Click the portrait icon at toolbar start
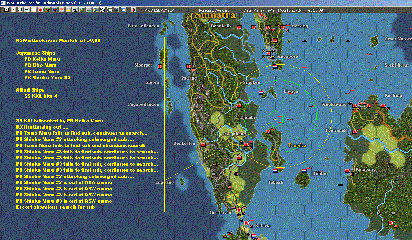 6,10
